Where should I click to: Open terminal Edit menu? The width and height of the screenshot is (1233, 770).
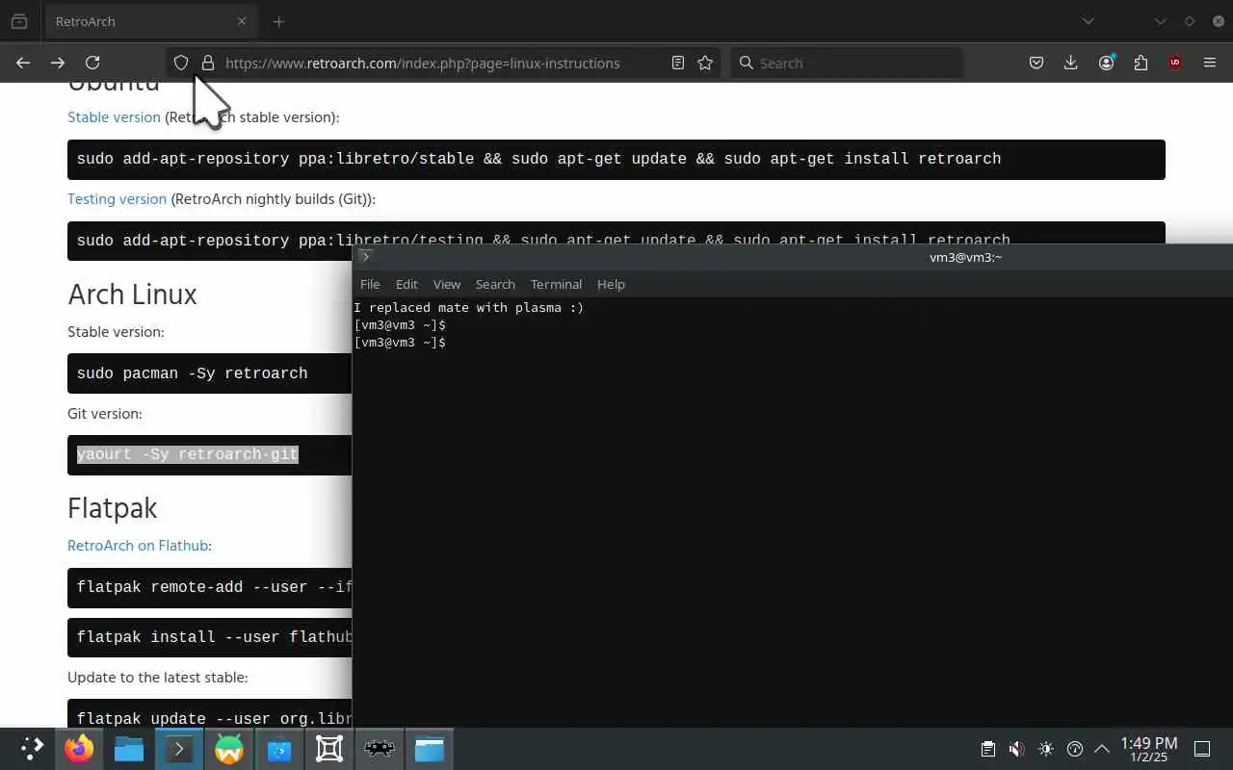(x=407, y=284)
